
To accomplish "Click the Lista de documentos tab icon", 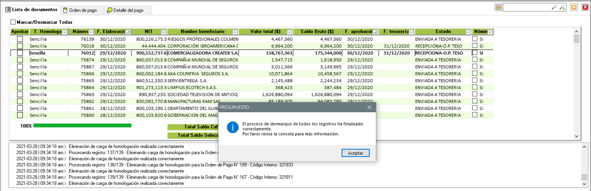I will coord(8,10).
